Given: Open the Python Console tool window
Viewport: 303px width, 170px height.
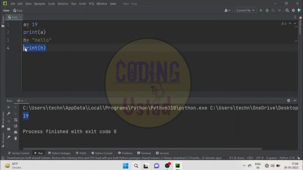Looking at the screenshot, I should click(102, 153).
